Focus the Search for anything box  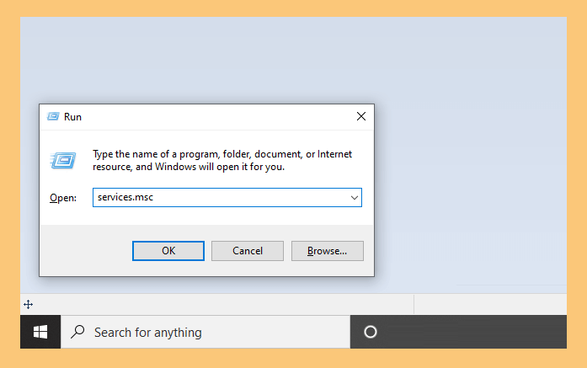tap(205, 332)
